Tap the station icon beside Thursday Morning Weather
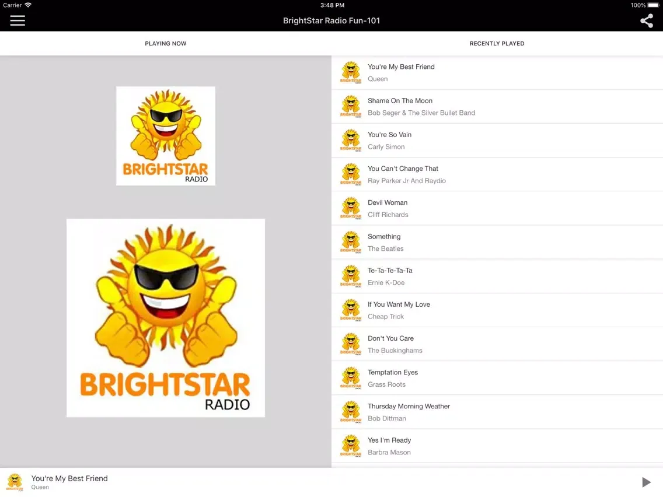The image size is (663, 497). click(x=351, y=412)
